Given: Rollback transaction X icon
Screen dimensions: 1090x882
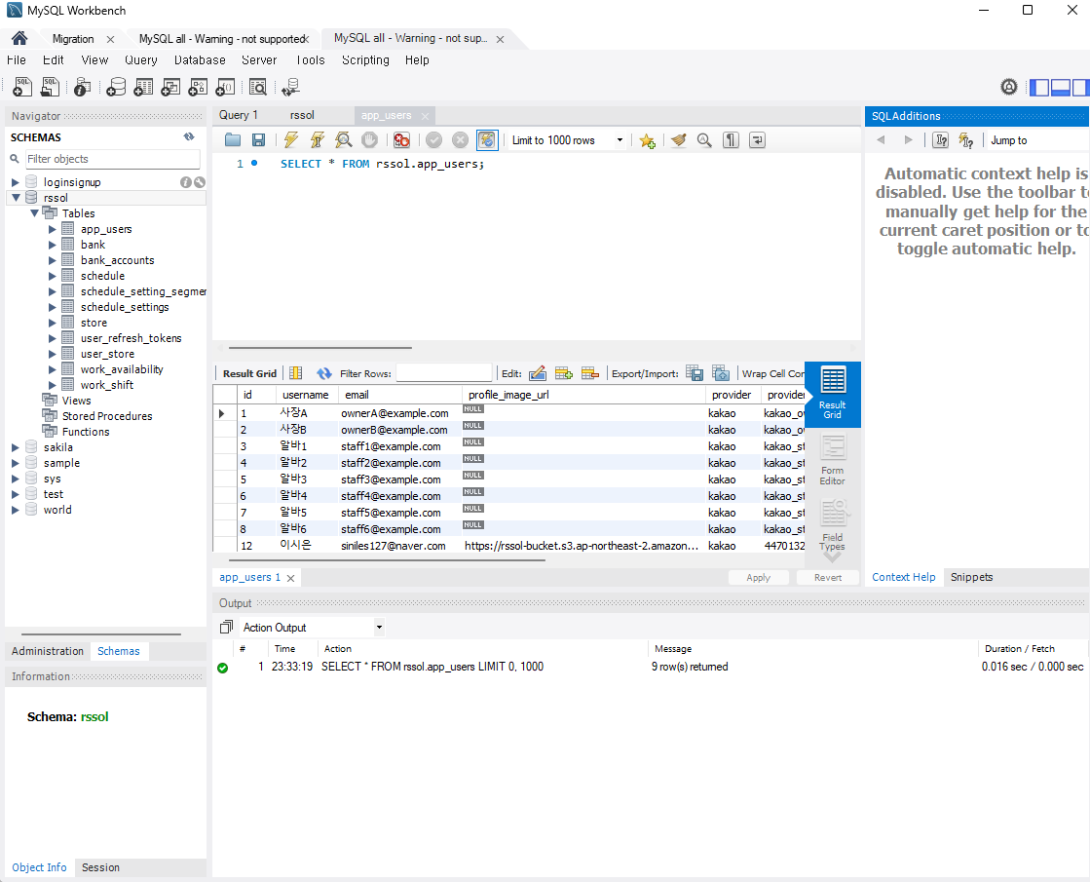Looking at the screenshot, I should click(x=460, y=140).
